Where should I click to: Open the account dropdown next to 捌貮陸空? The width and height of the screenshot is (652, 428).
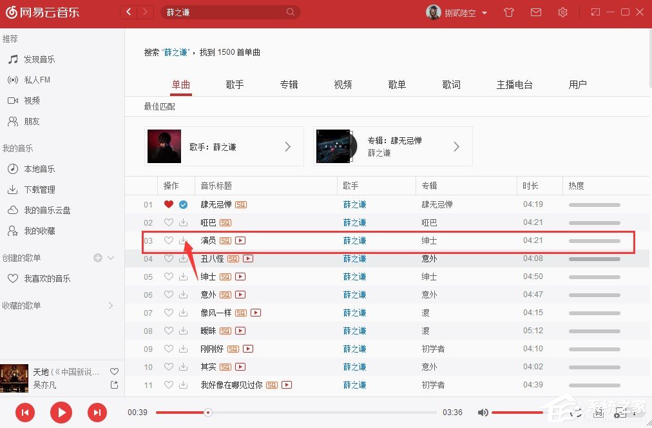point(484,12)
